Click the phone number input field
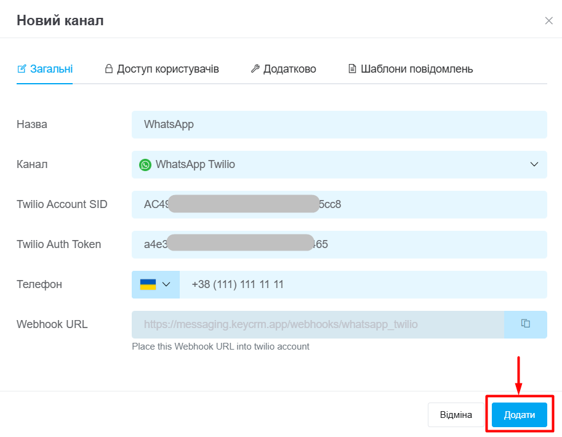562x437 pixels. [363, 284]
